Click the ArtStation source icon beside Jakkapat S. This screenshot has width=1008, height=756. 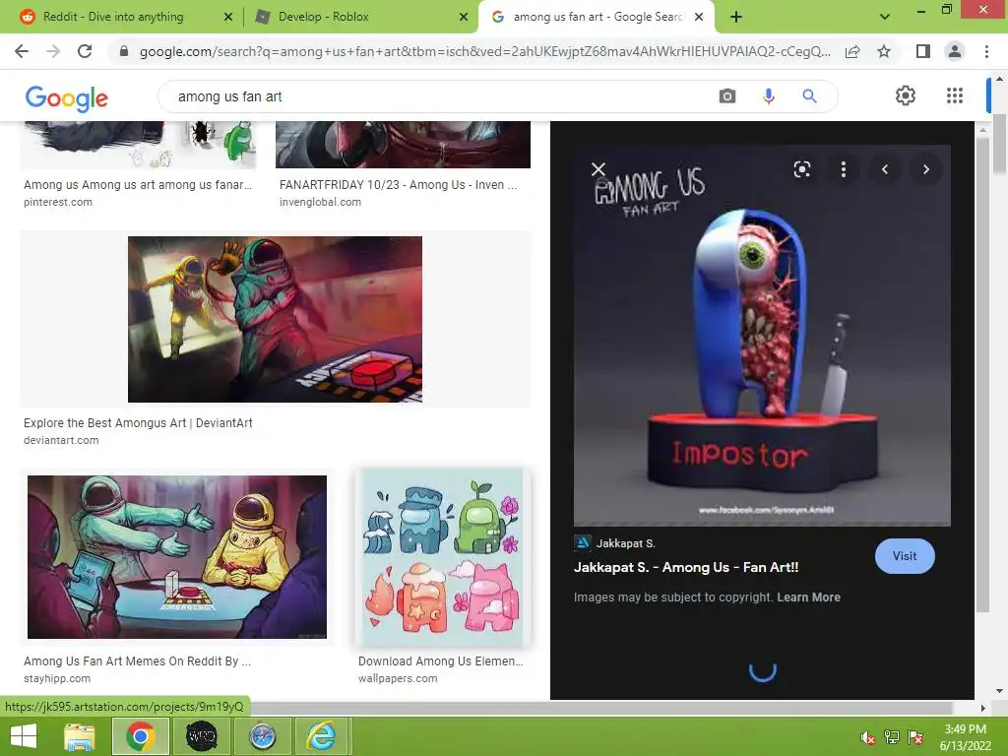[x=582, y=543]
